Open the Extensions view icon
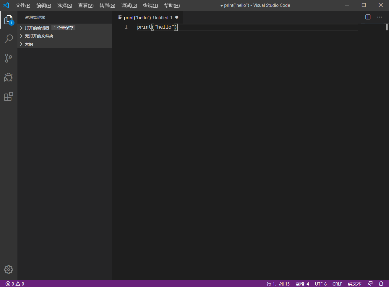The image size is (389, 287). (x=9, y=96)
